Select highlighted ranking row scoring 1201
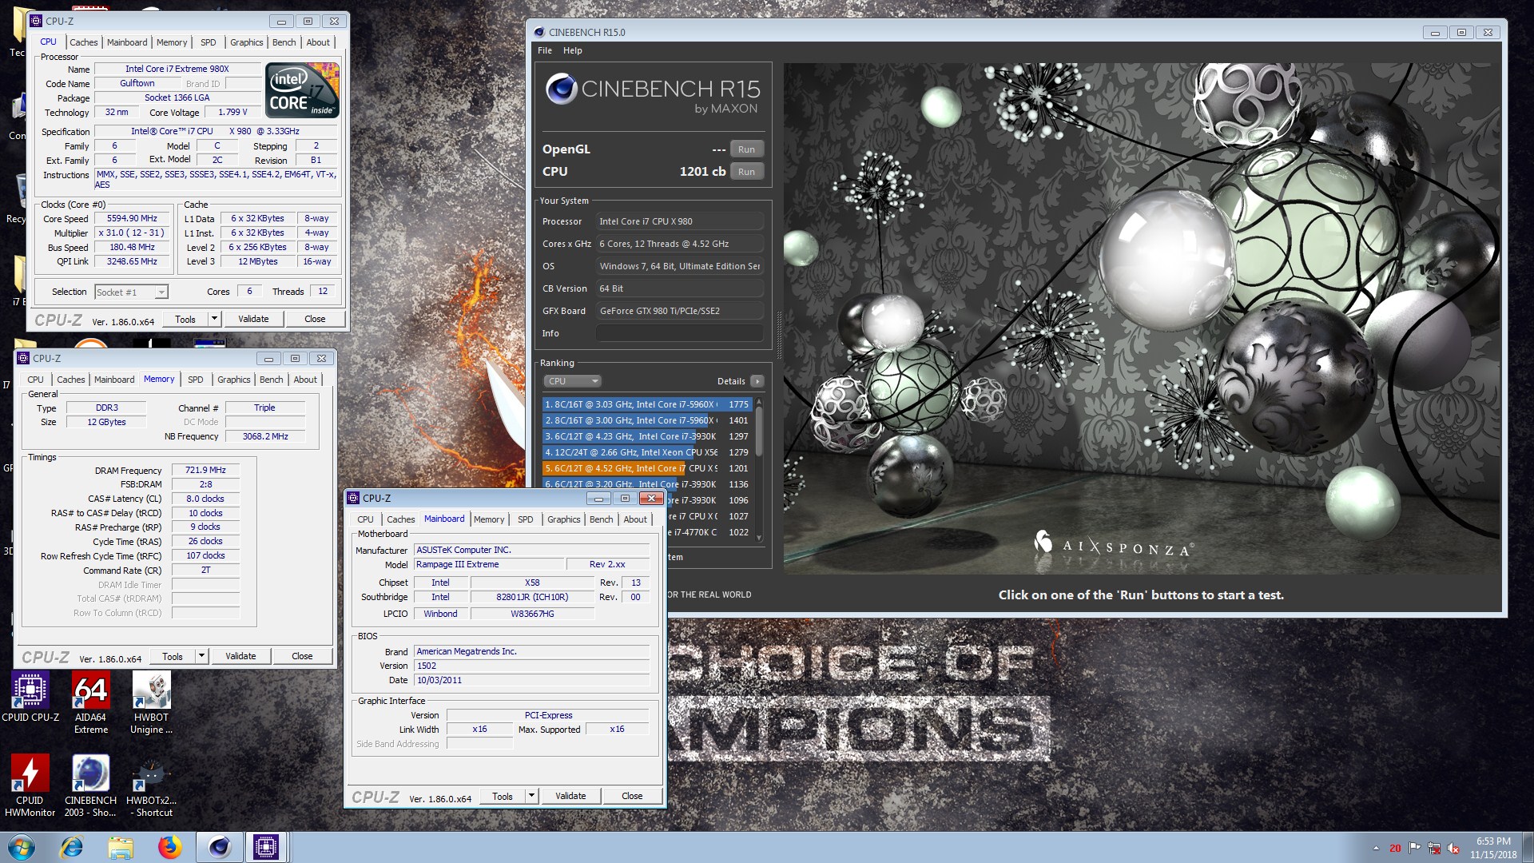Viewport: 1534px width, 863px height. pos(647,468)
